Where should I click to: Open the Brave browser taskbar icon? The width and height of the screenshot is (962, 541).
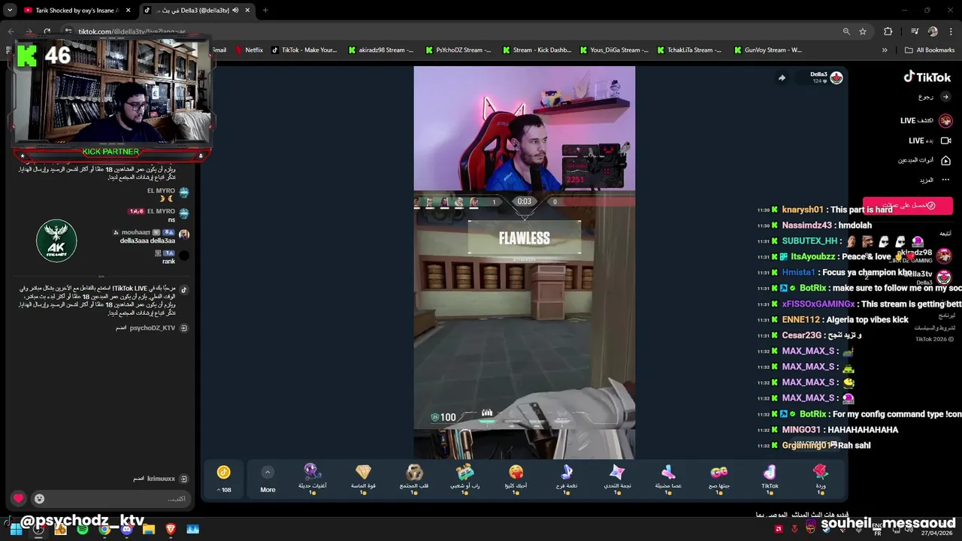pos(171,529)
